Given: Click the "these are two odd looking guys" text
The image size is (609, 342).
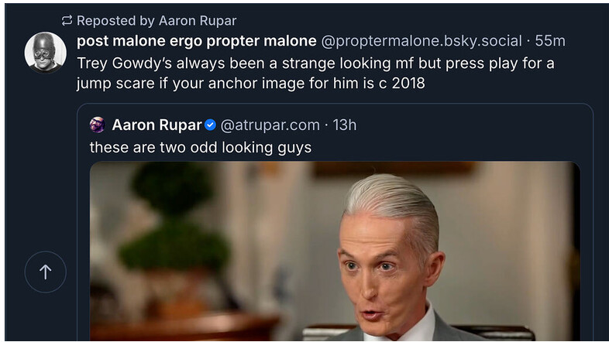Looking at the screenshot, I should [201, 147].
